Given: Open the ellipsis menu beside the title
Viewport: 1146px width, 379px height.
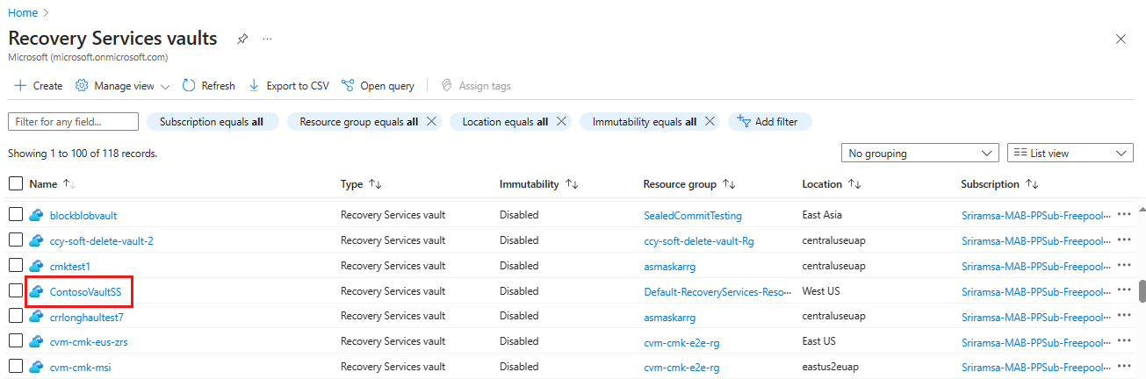Looking at the screenshot, I should tap(267, 39).
